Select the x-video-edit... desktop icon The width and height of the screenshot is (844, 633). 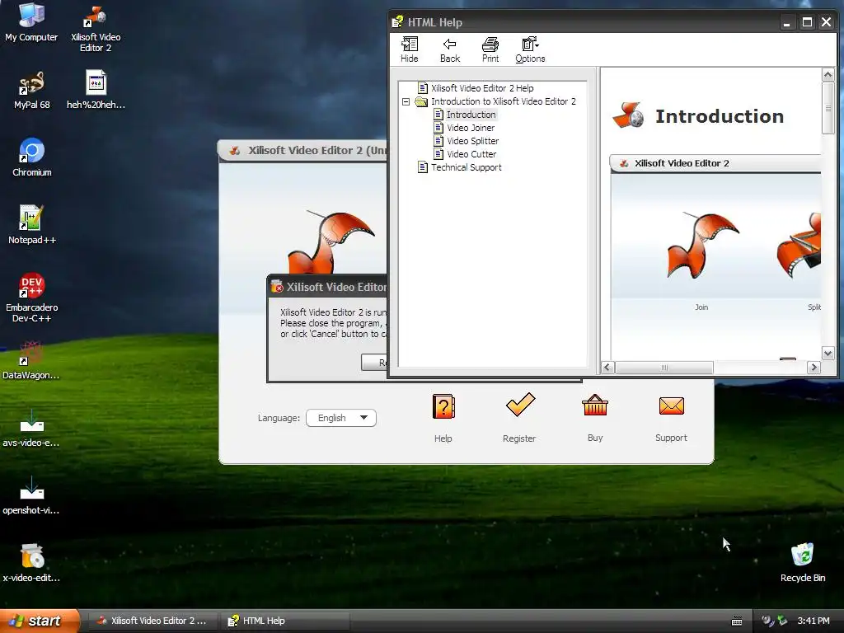coord(31,563)
